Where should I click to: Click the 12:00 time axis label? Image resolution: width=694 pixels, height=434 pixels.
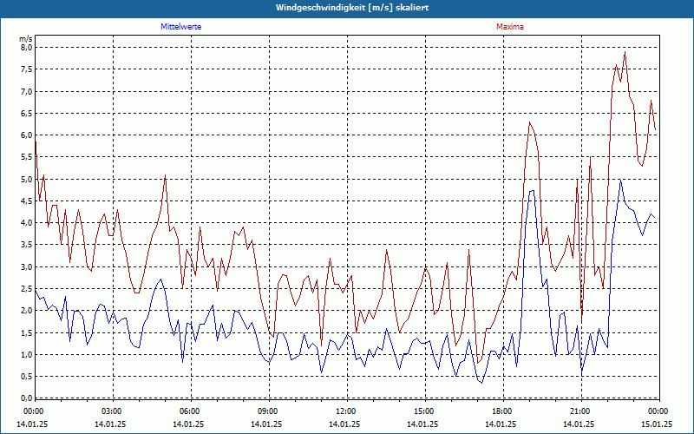(x=345, y=411)
